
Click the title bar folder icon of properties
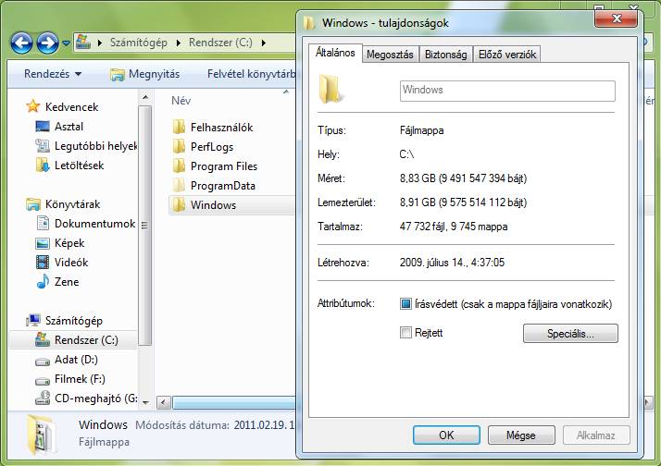point(309,23)
